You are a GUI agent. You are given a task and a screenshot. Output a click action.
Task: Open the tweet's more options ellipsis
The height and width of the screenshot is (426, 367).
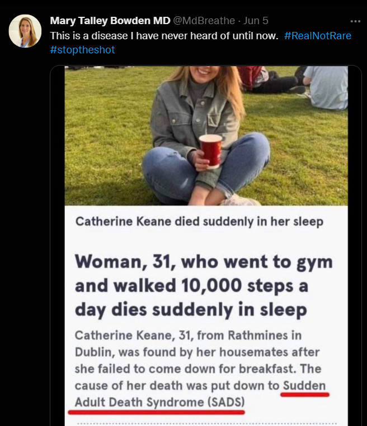(x=355, y=21)
